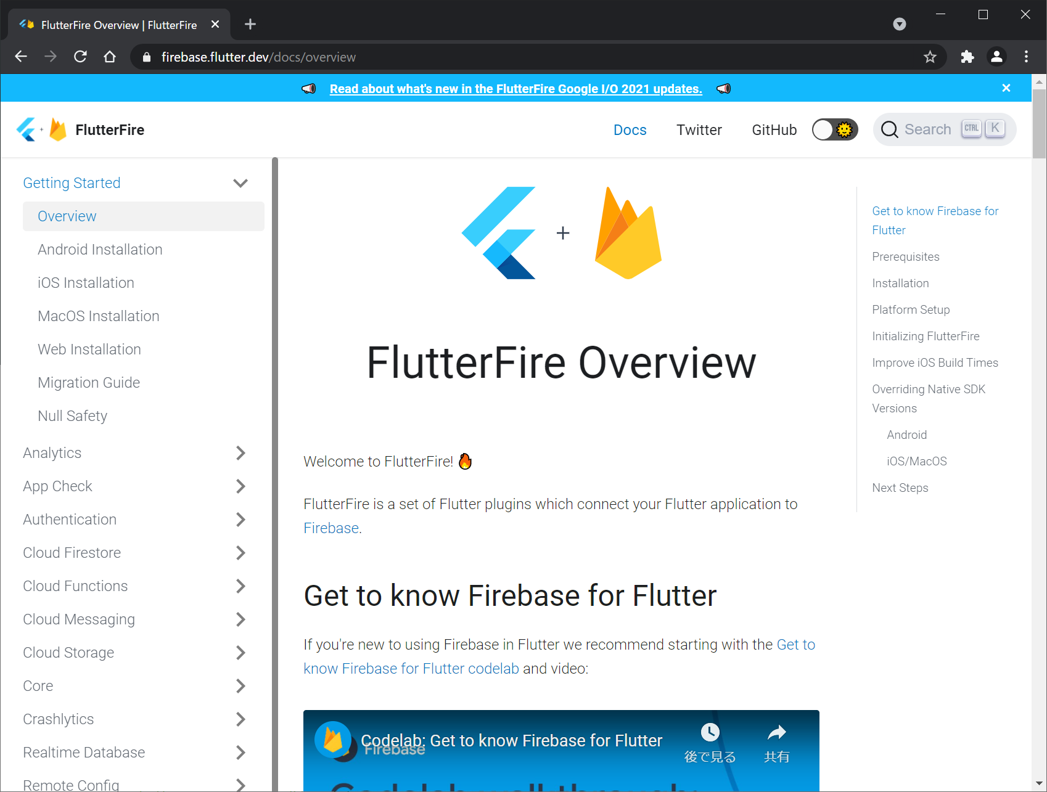Click the circled dropdown icon in title bar

[x=900, y=24]
